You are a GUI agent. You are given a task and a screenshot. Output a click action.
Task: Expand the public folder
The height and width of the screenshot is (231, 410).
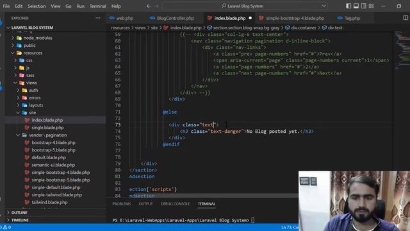(x=29, y=46)
